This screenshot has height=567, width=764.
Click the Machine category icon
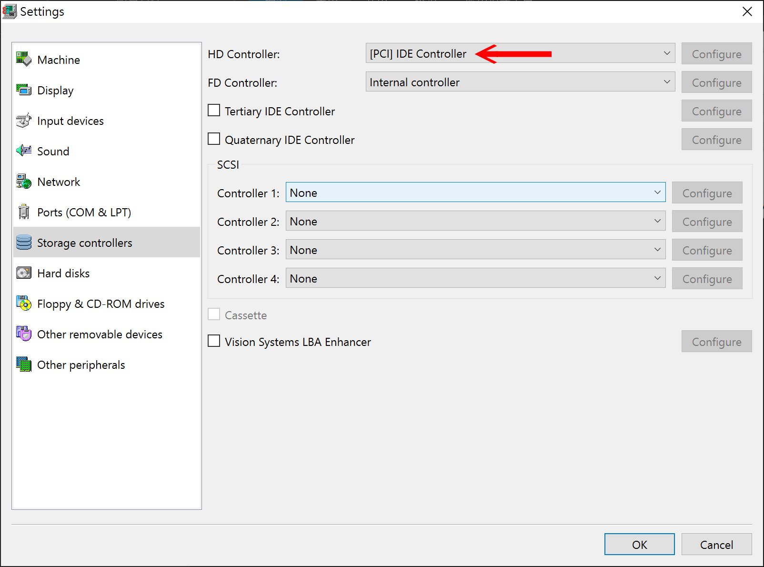(x=23, y=60)
